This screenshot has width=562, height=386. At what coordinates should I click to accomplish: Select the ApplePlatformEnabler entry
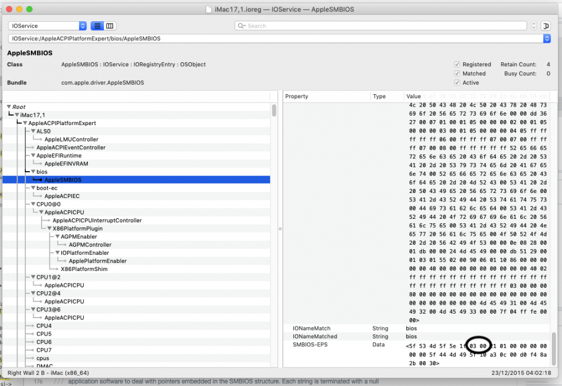(x=97, y=261)
